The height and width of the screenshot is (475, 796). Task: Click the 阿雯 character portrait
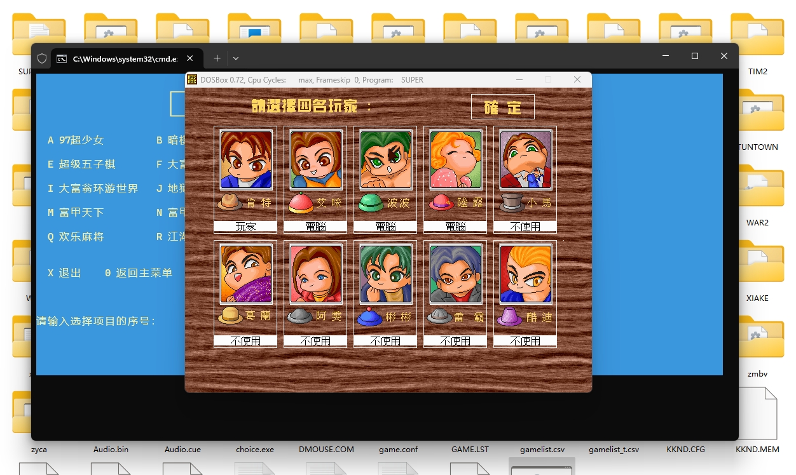315,274
